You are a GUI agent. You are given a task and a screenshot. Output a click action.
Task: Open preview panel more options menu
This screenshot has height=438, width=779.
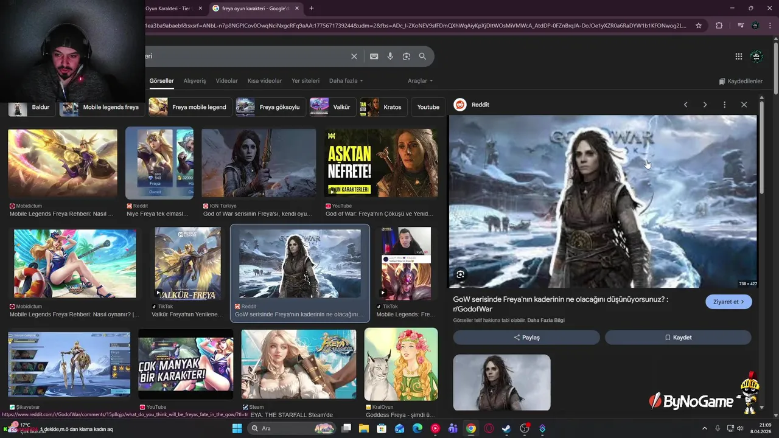coord(724,105)
